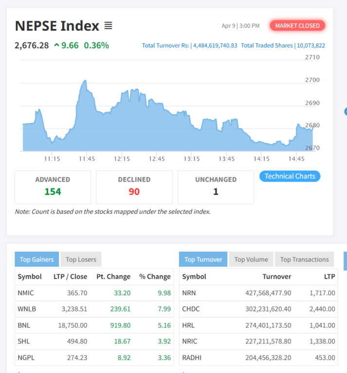Switch to the Top Losers tab
347x373 pixels.
tap(81, 259)
